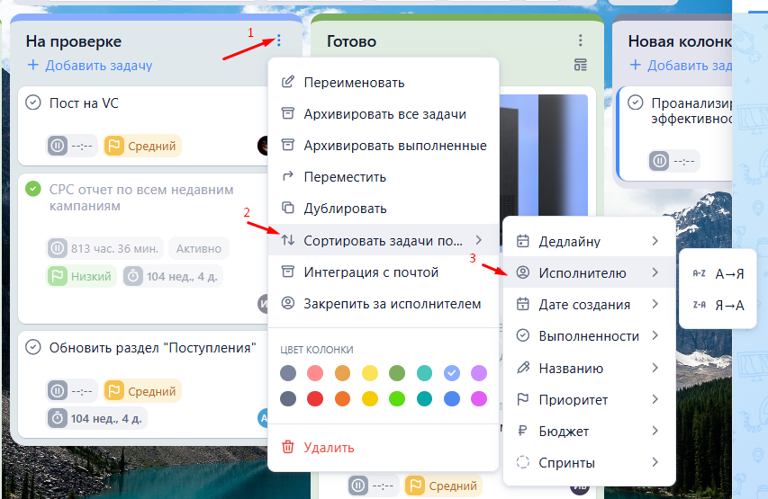Click archive icon beside Архивировать выполненные
This screenshot has width=768, height=499.
coord(288,145)
